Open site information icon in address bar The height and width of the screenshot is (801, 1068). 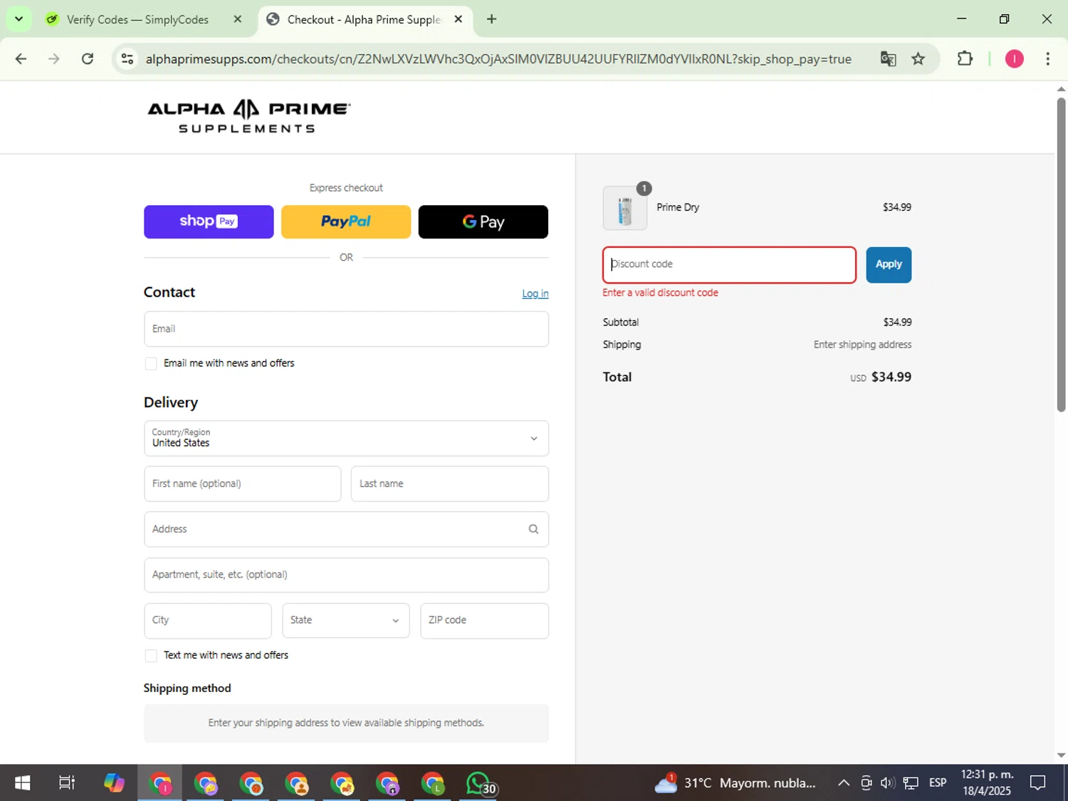click(127, 59)
